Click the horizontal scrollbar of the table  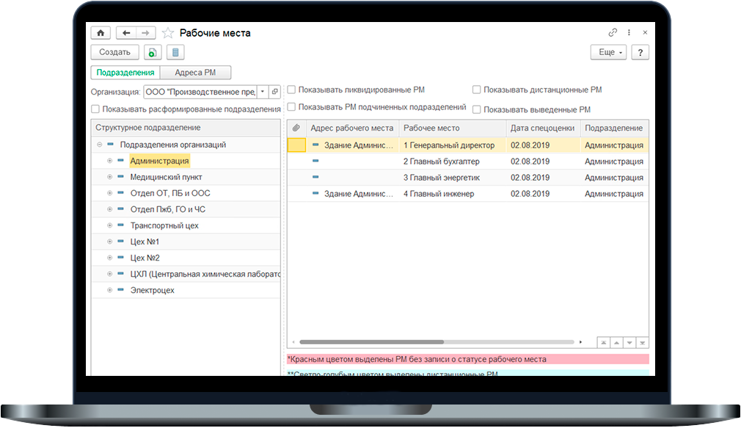click(371, 341)
